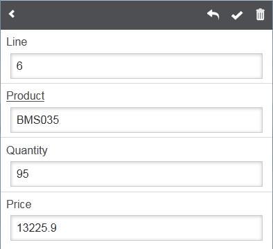
Task: Click the Quantity label text
Action: [27, 151]
